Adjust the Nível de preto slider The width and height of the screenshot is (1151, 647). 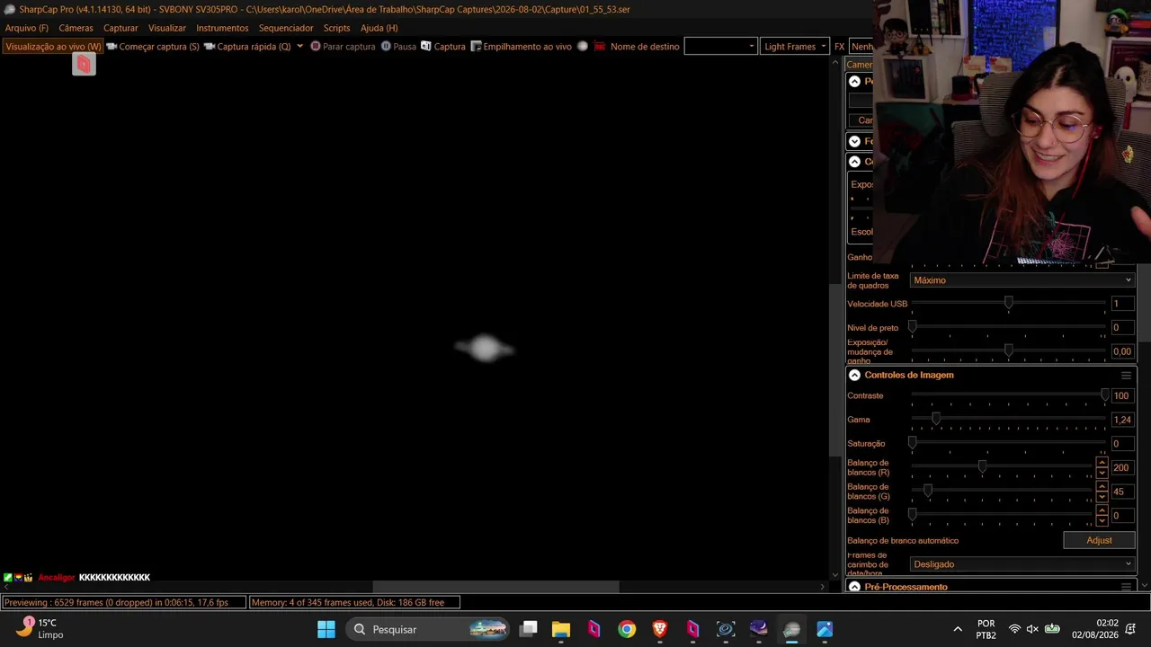(1008, 327)
